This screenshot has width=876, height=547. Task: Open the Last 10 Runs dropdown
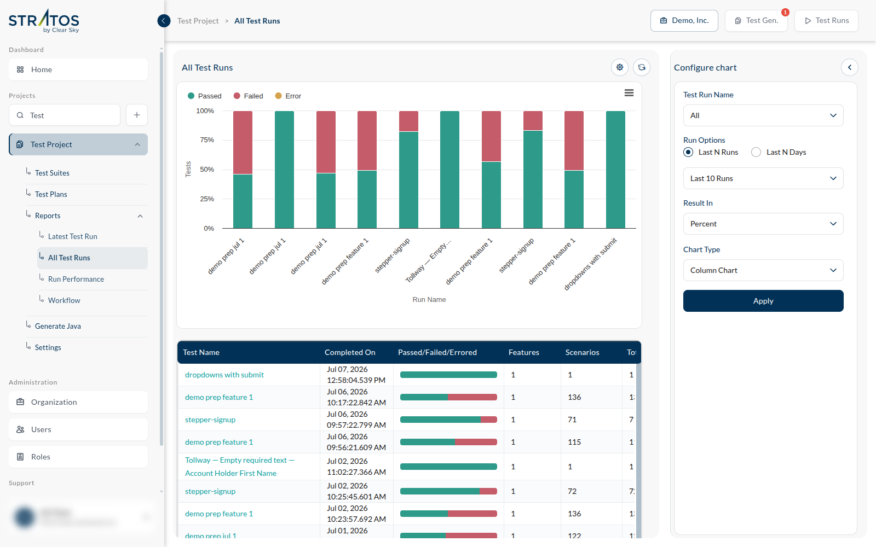coord(763,178)
